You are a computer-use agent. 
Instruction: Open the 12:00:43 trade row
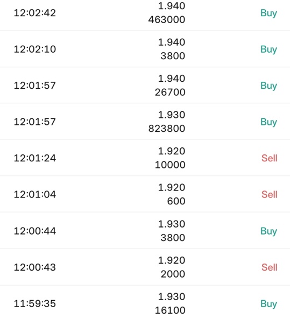pos(145,267)
